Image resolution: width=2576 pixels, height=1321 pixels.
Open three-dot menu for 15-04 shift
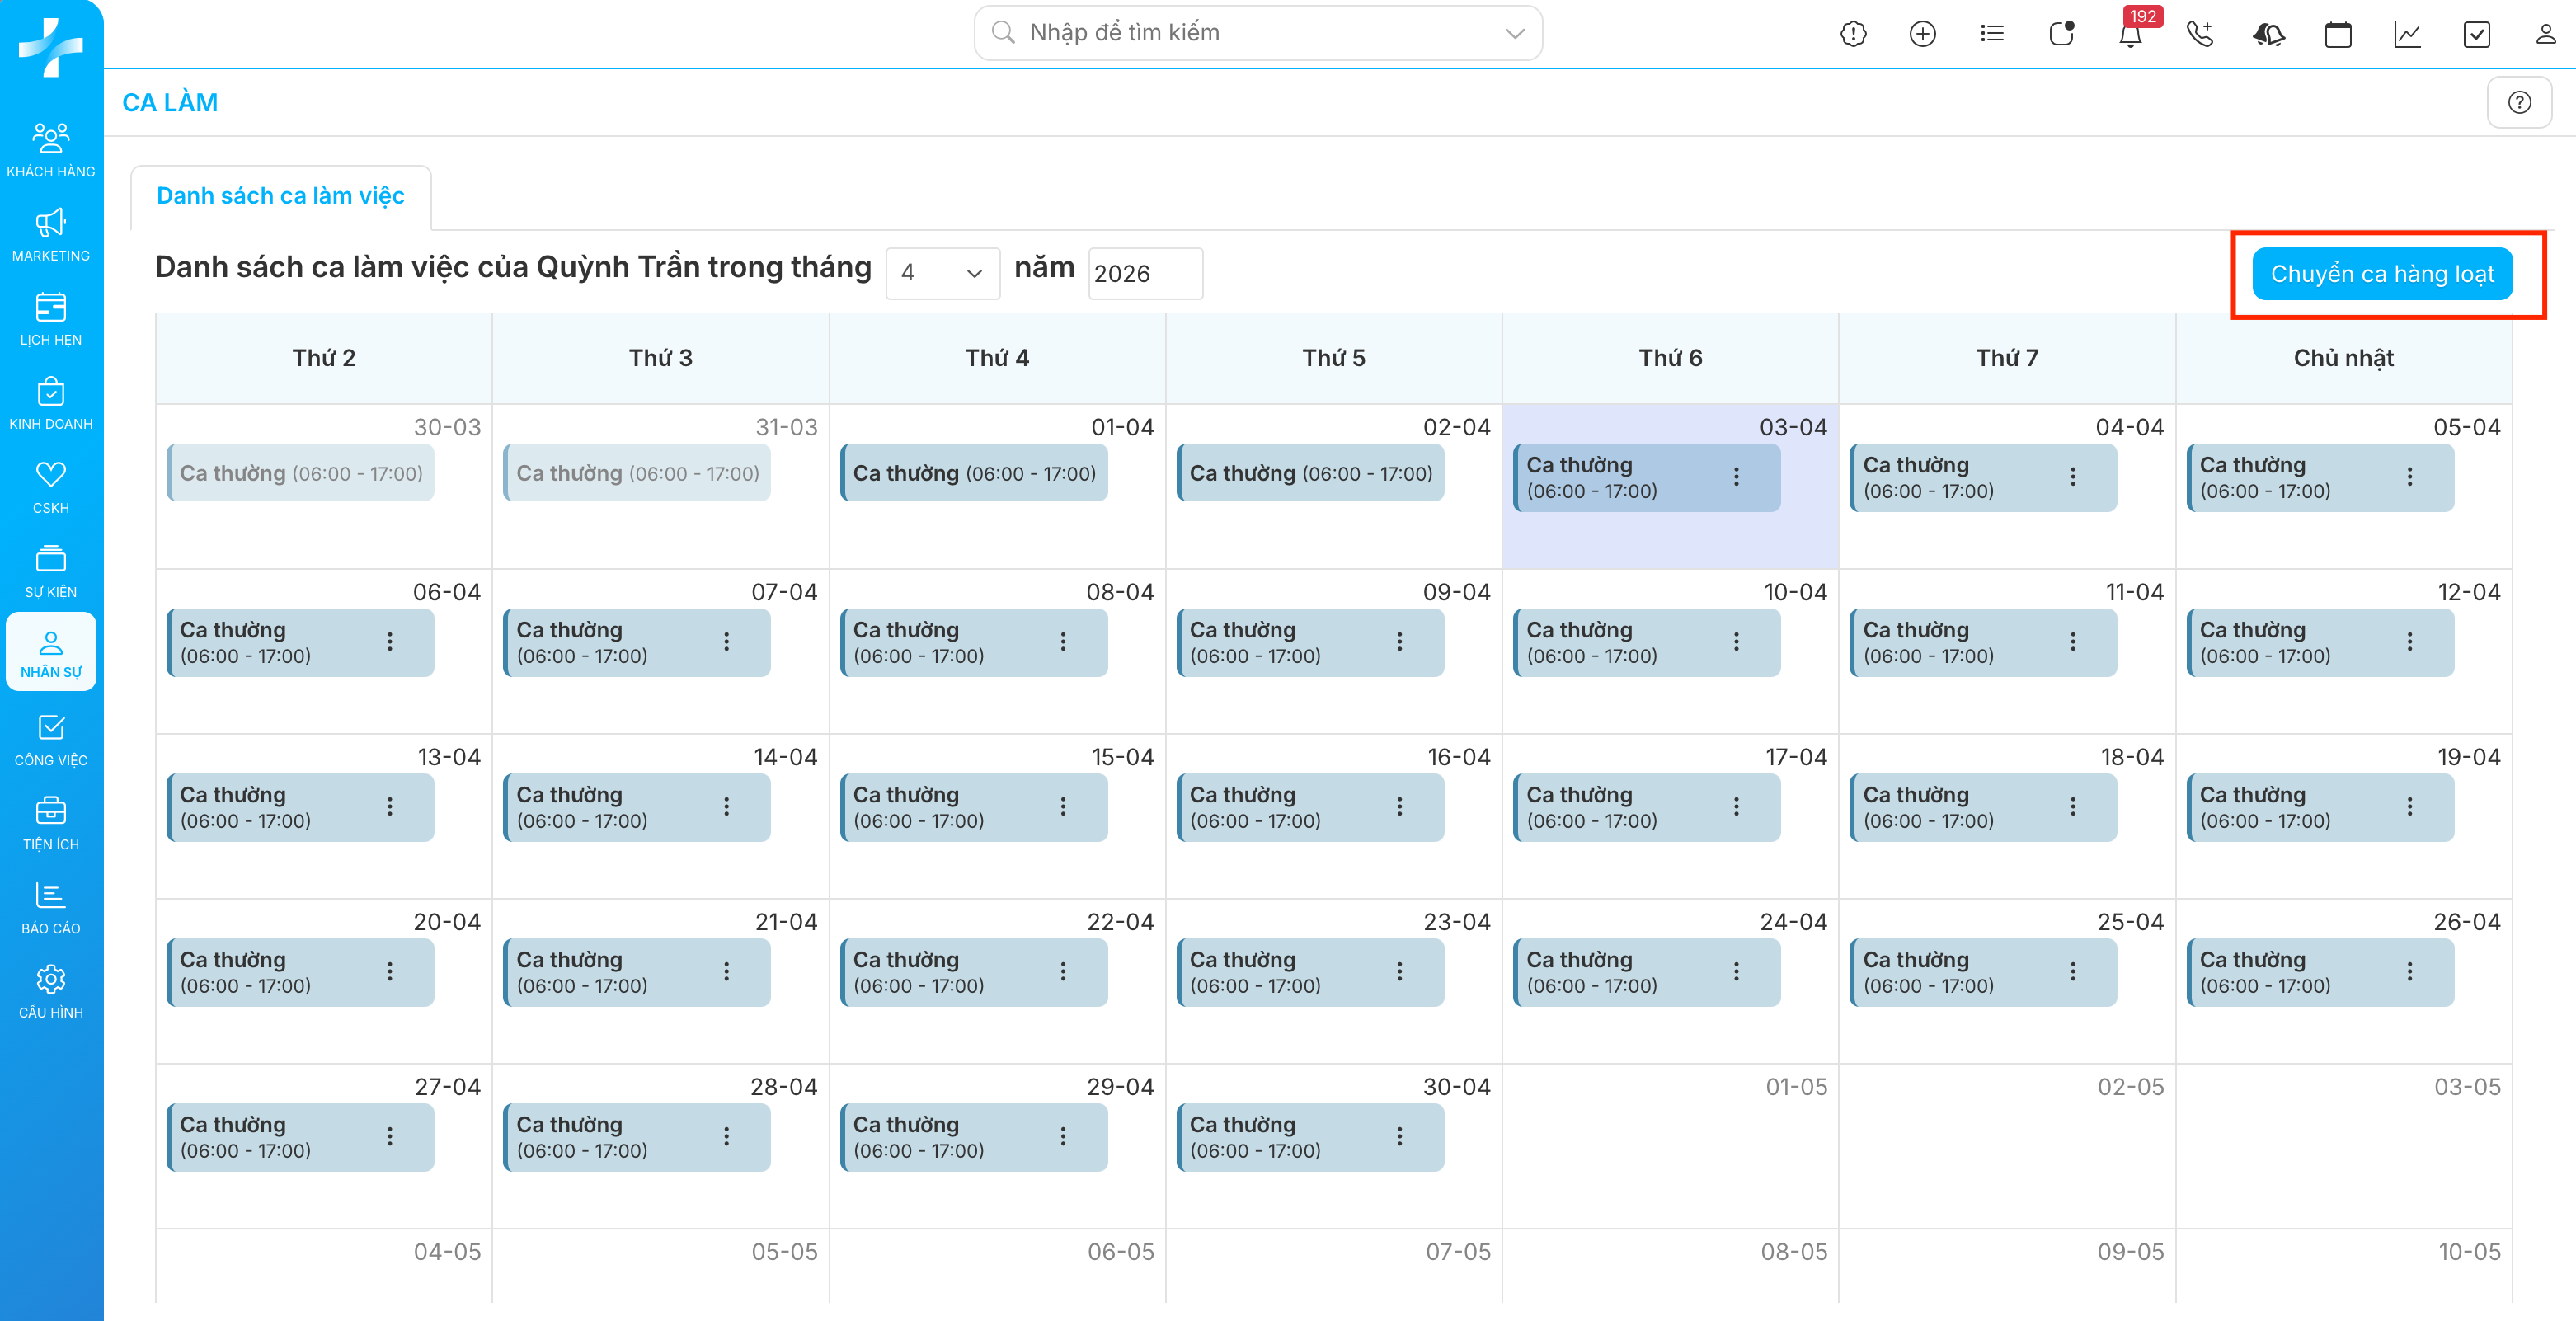pyautogui.click(x=1063, y=807)
